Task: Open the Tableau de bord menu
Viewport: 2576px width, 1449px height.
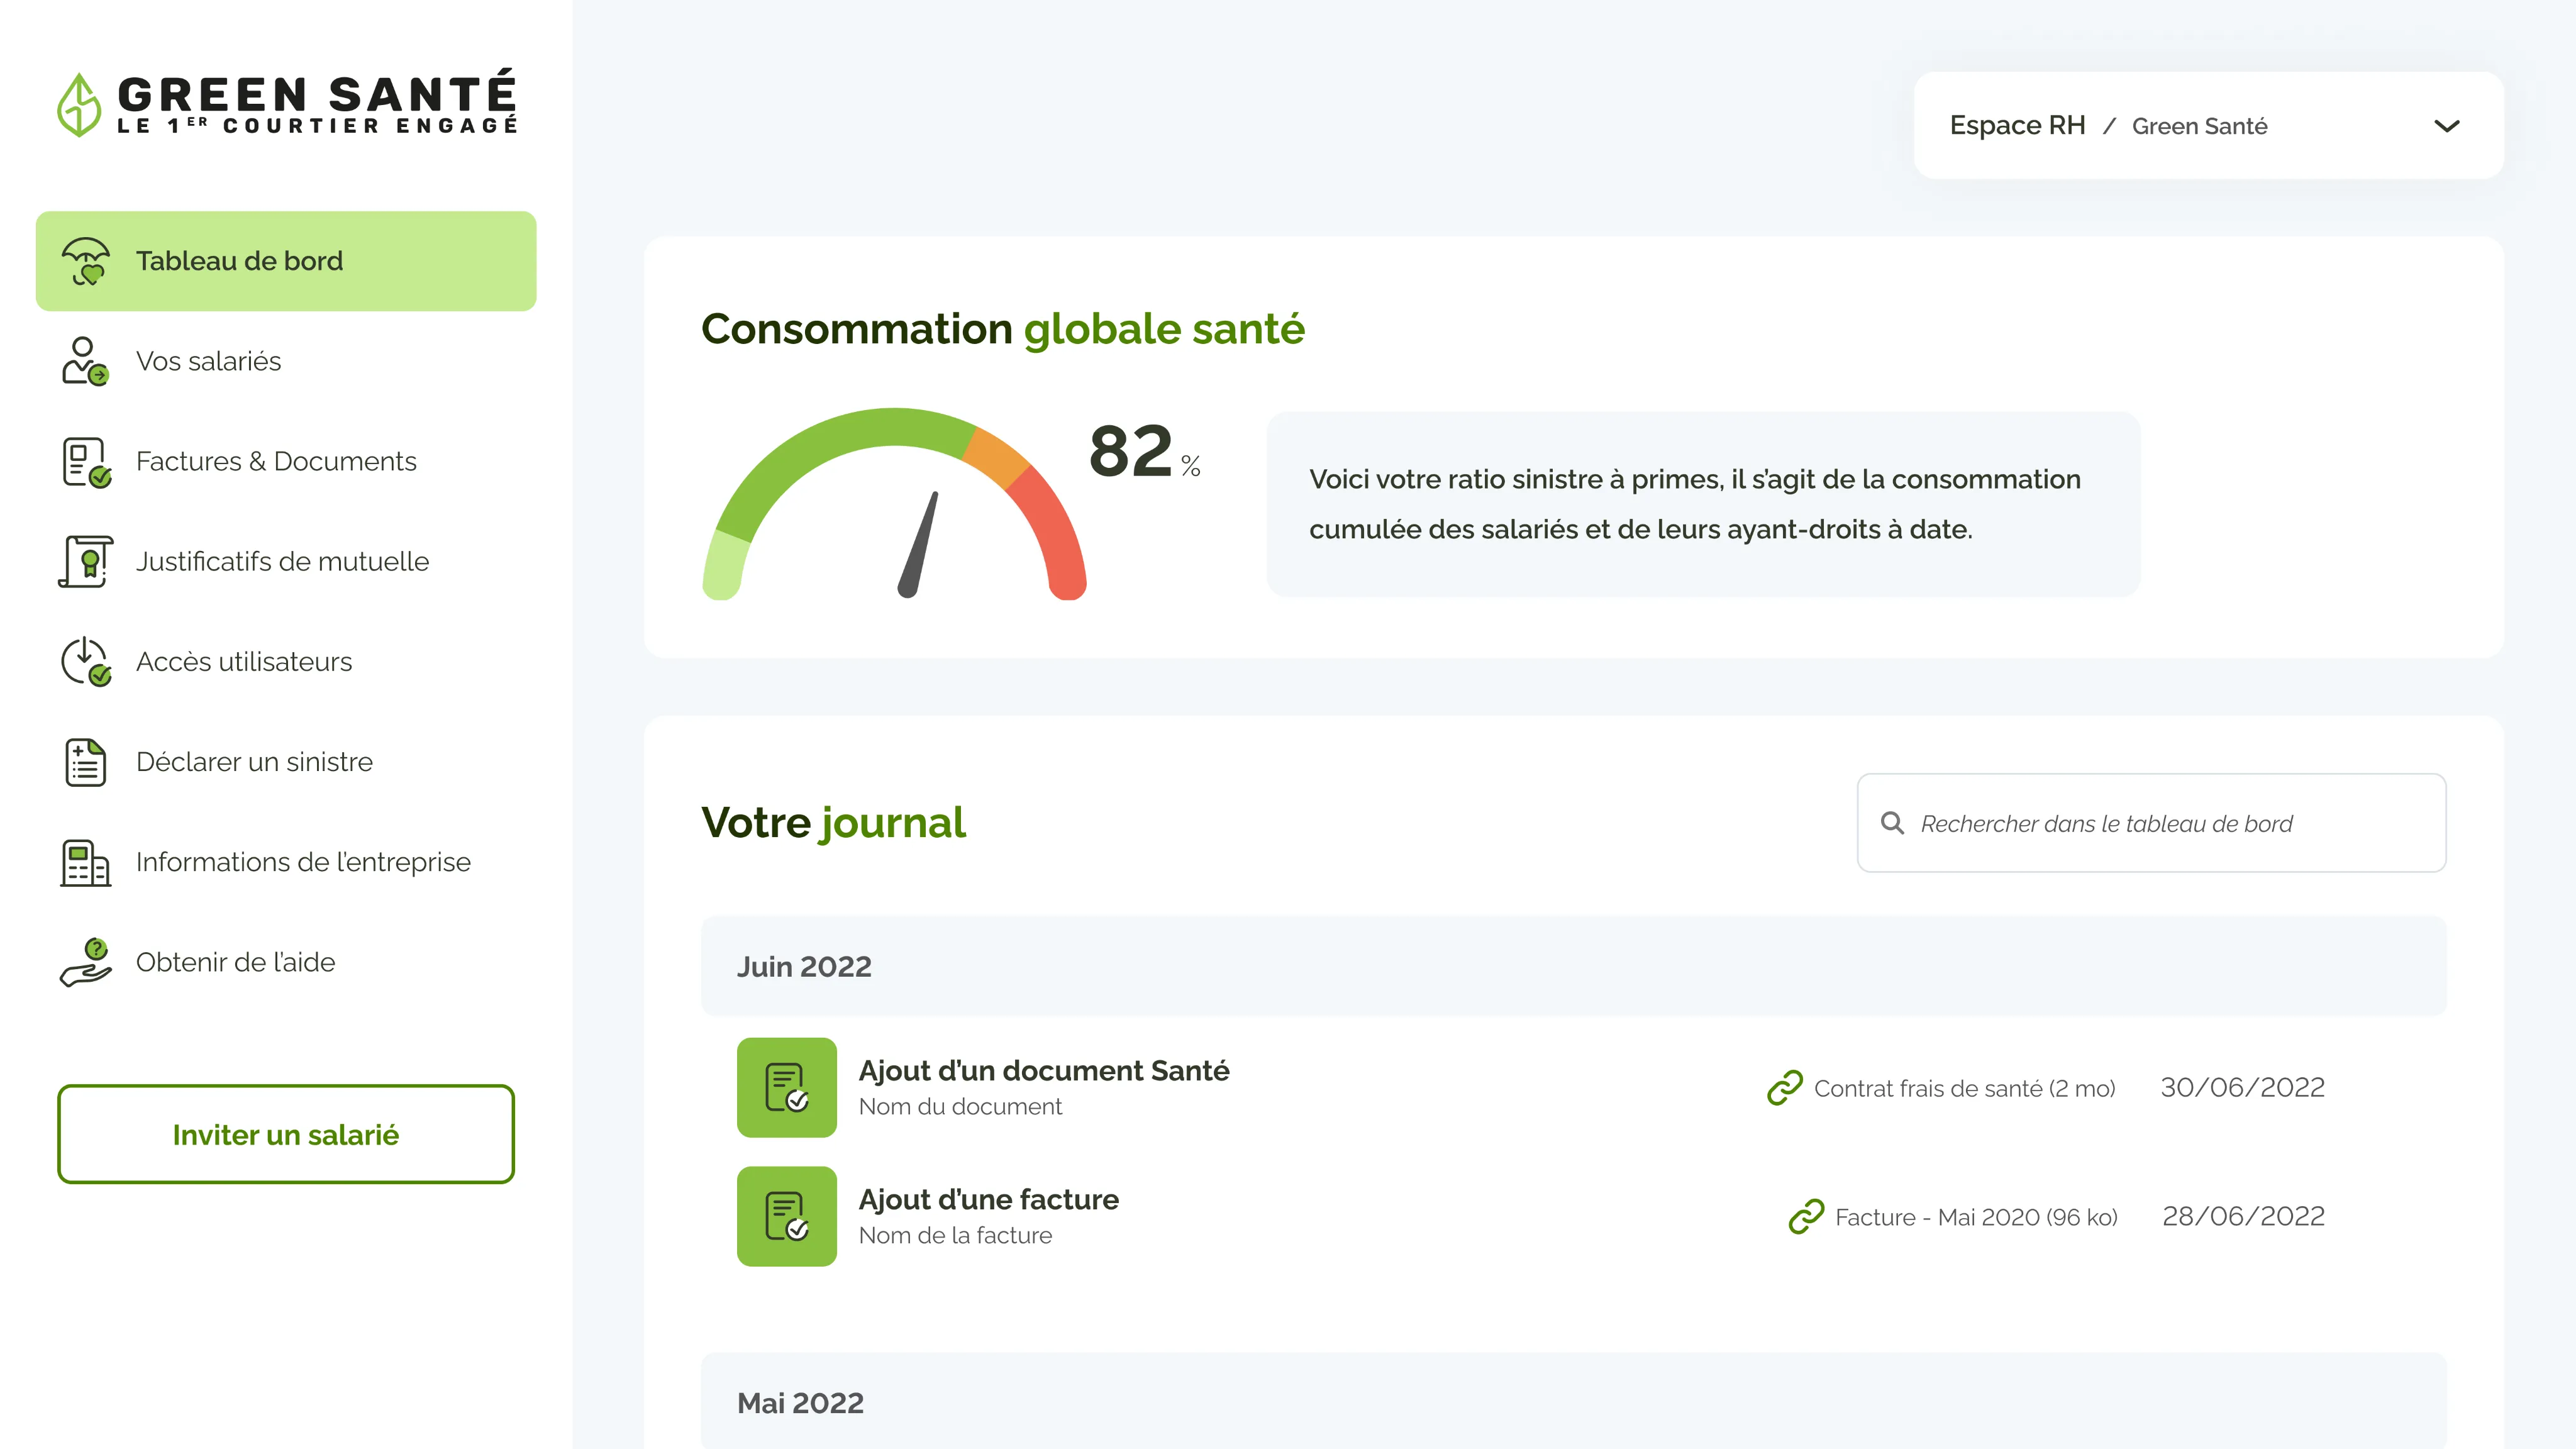Action: 286,261
